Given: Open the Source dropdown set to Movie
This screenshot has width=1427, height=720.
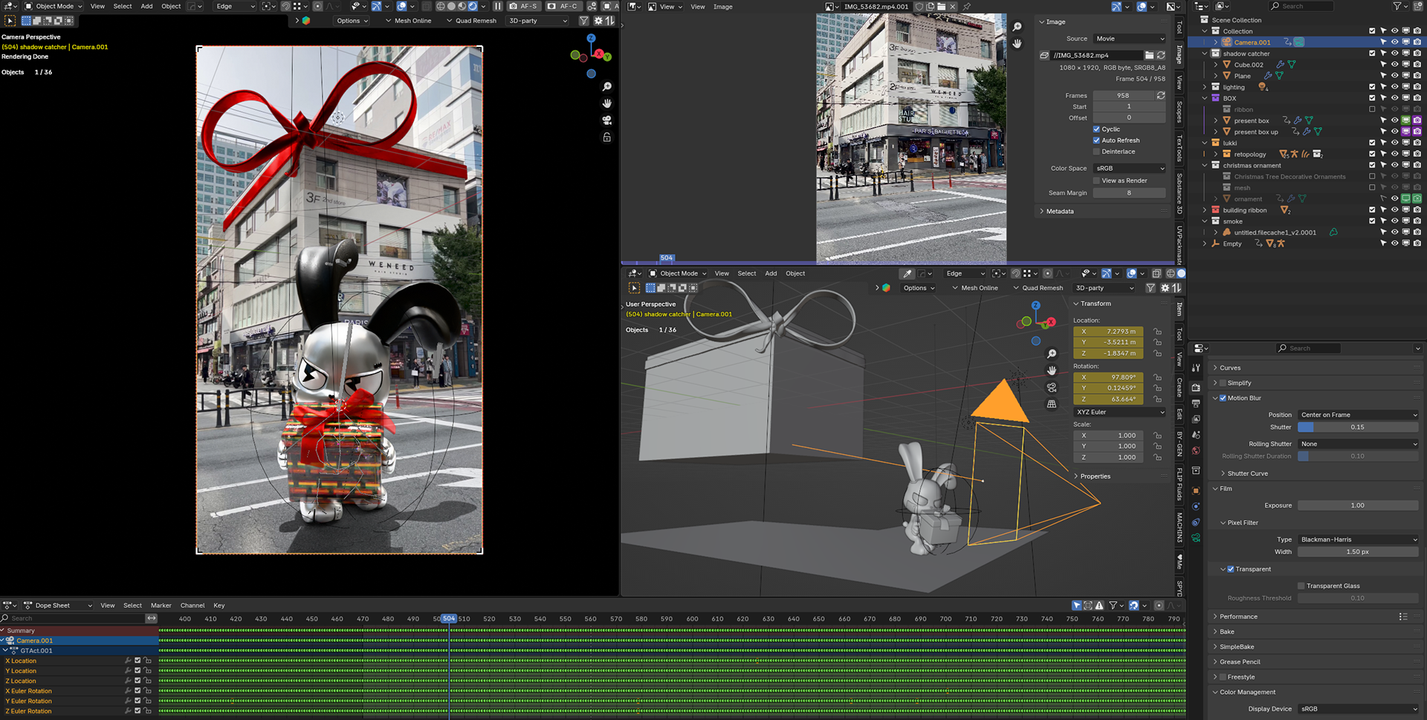Looking at the screenshot, I should 1130,39.
